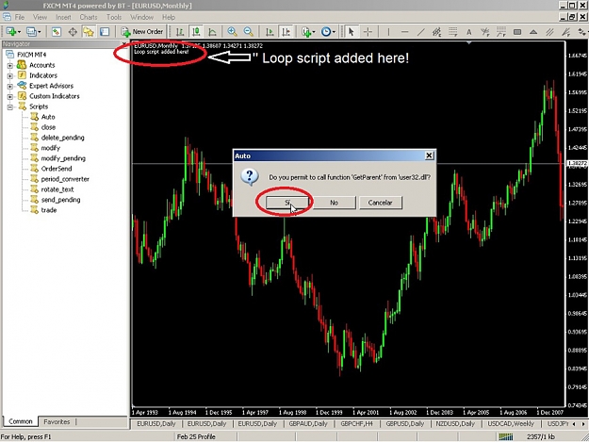Click the chart shift triangle marker atop chart
The image size is (589, 442).
point(469,43)
